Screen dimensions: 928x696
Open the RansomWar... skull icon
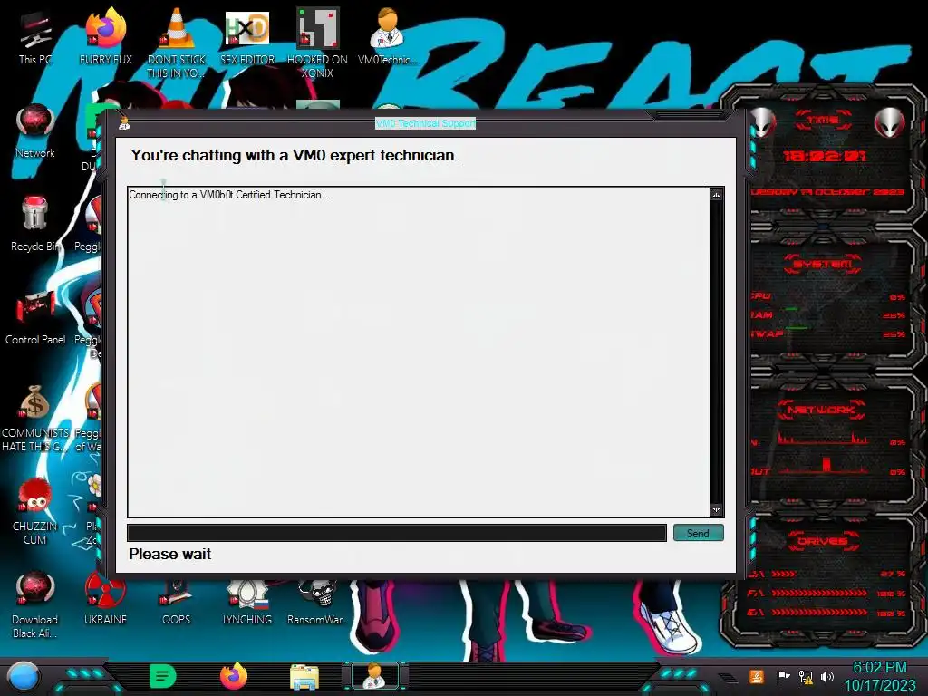(318, 603)
